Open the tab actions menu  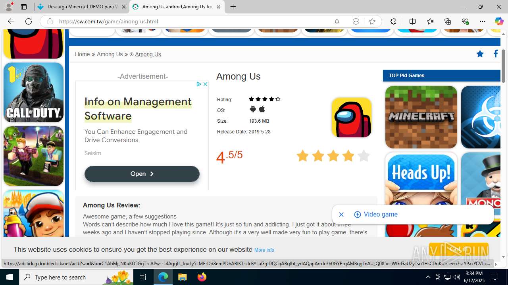coord(24,7)
